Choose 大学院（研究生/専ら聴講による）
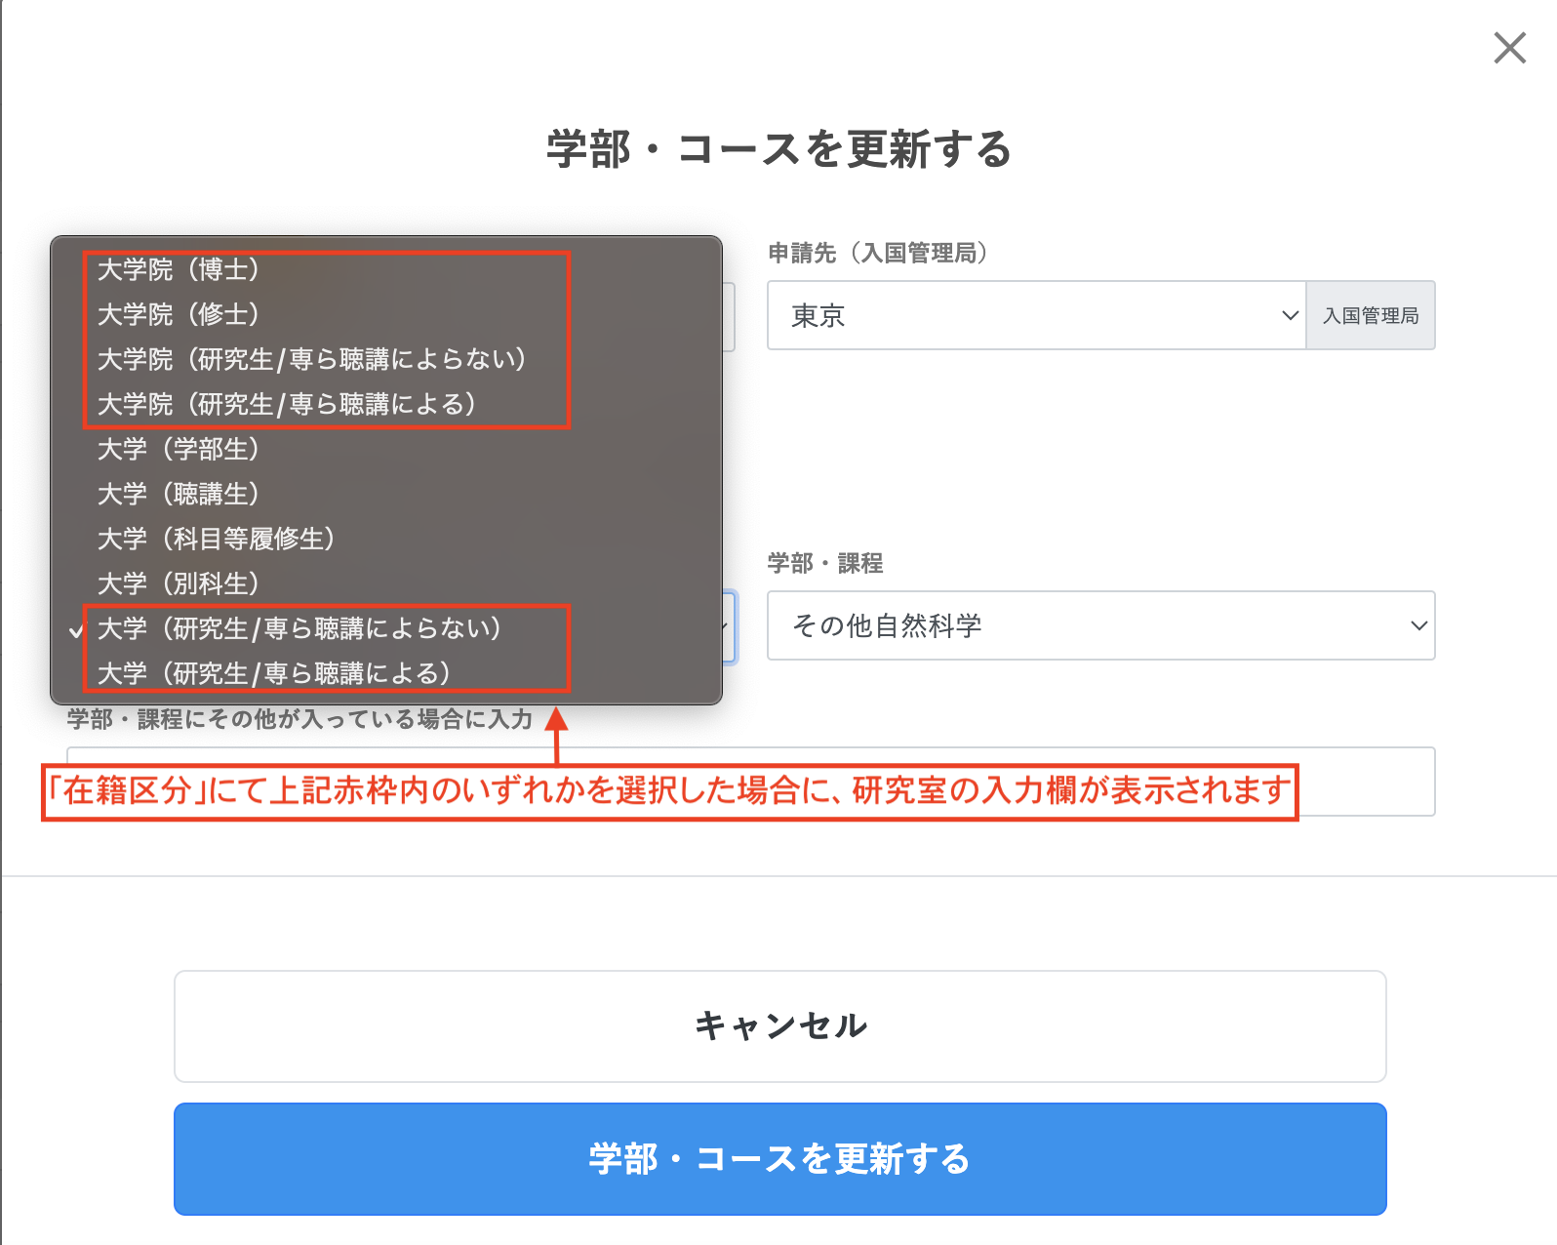Image resolution: width=1557 pixels, height=1245 pixels. click(385, 404)
